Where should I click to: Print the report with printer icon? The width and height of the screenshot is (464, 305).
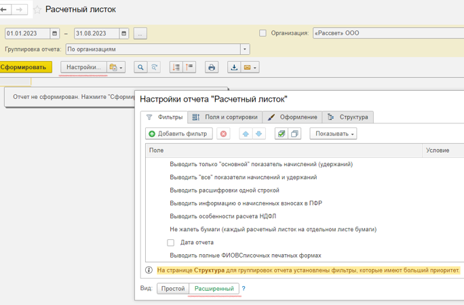(212, 67)
